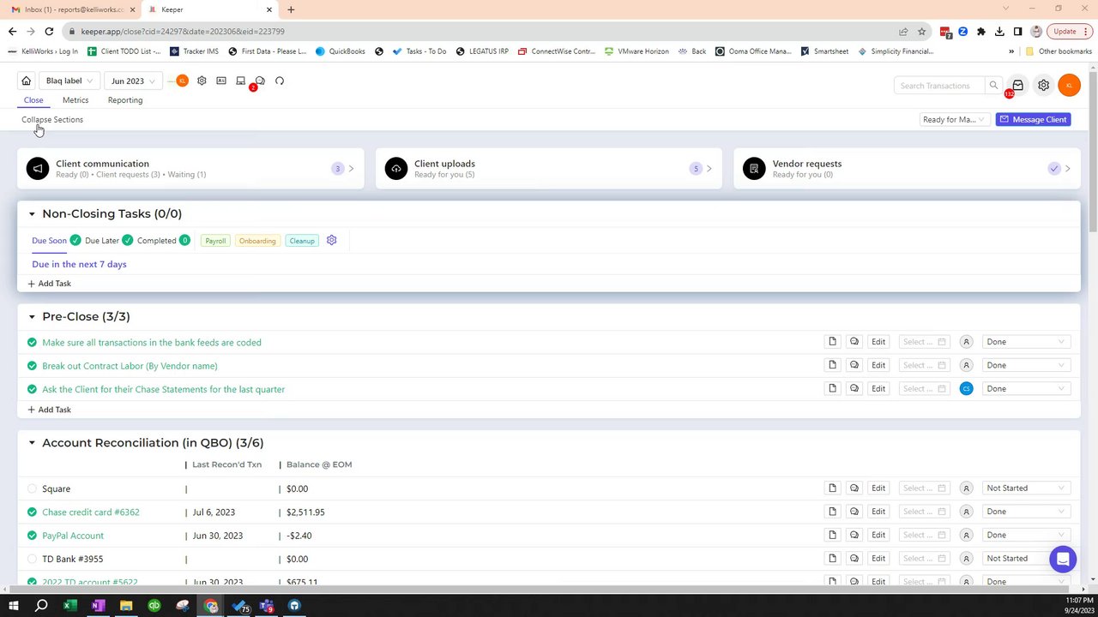Click CS assignee avatar on Chase Statements task
The image size is (1098, 617).
point(966,389)
